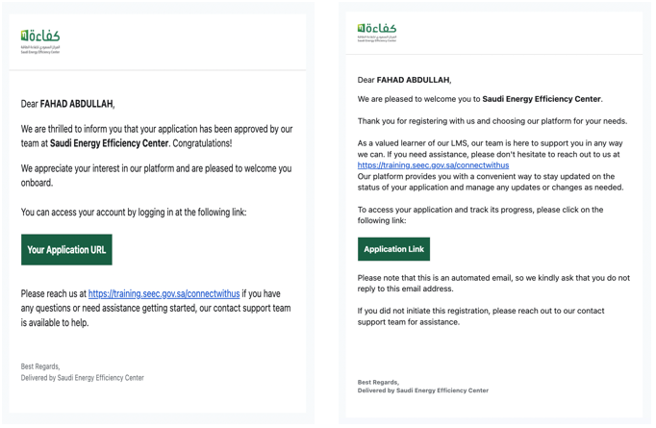Open connectwithus link in the right email
The width and height of the screenshot is (656, 428).
point(433,165)
